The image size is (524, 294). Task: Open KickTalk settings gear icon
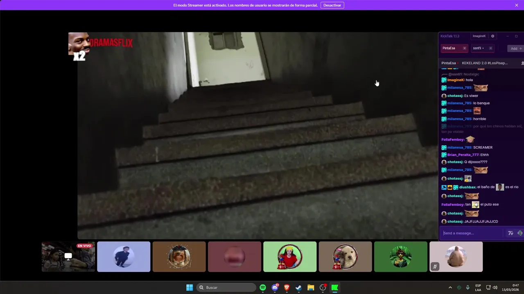tap(492, 36)
